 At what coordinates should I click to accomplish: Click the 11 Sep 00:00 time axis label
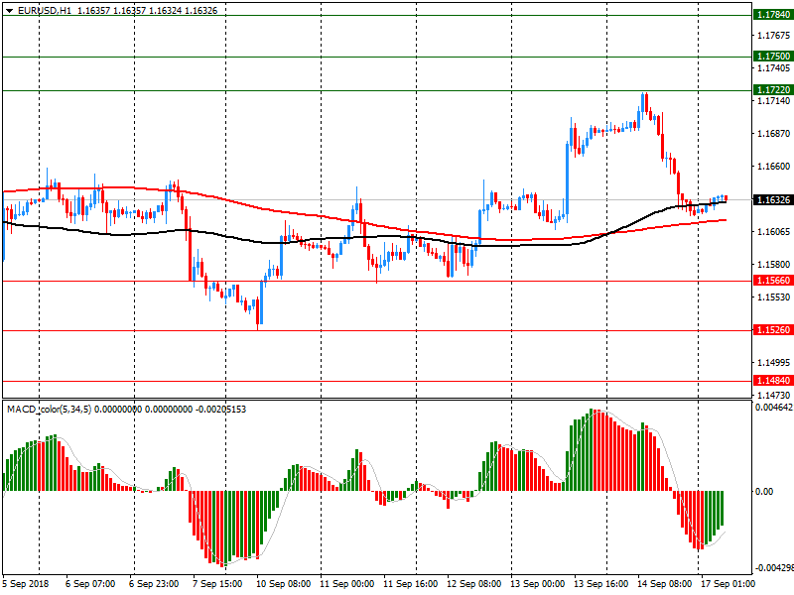pos(346,584)
